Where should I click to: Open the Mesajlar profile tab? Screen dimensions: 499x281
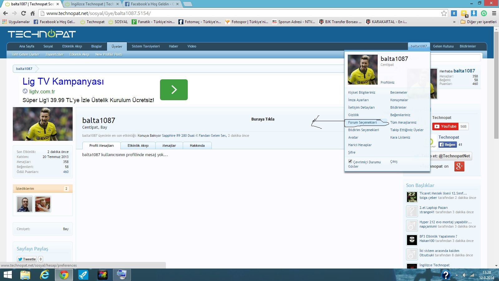[x=169, y=145]
